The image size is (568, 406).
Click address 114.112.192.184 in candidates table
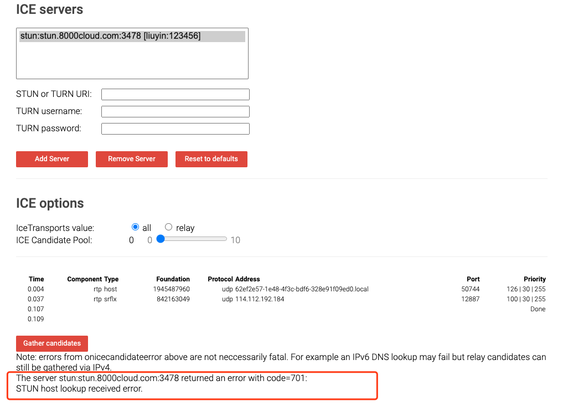(x=260, y=299)
